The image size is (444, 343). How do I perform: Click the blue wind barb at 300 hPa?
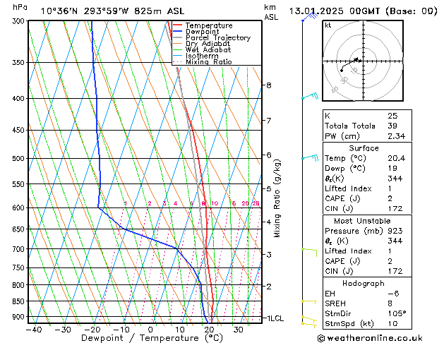tap(308, 18)
